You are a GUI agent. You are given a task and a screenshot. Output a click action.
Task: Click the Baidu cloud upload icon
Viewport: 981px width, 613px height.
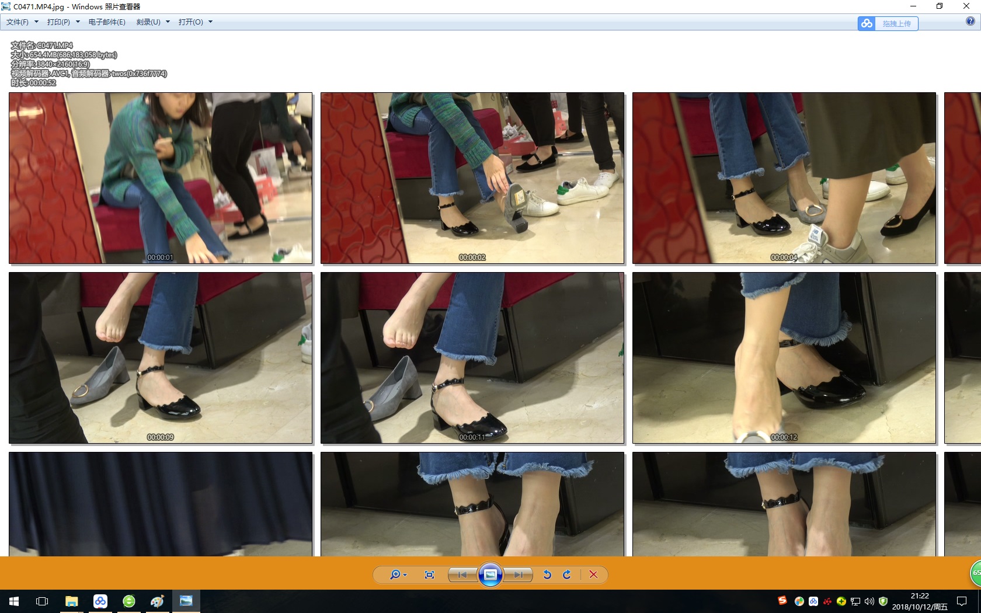point(867,23)
